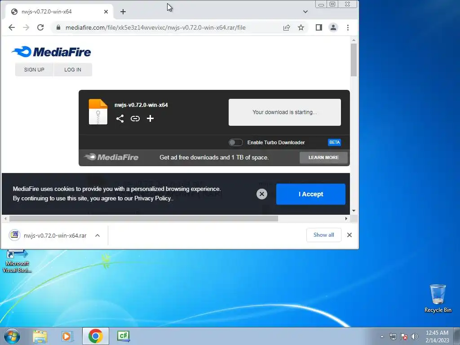The height and width of the screenshot is (345, 460).
Task: Click the padlock site info icon
Action: (x=58, y=27)
